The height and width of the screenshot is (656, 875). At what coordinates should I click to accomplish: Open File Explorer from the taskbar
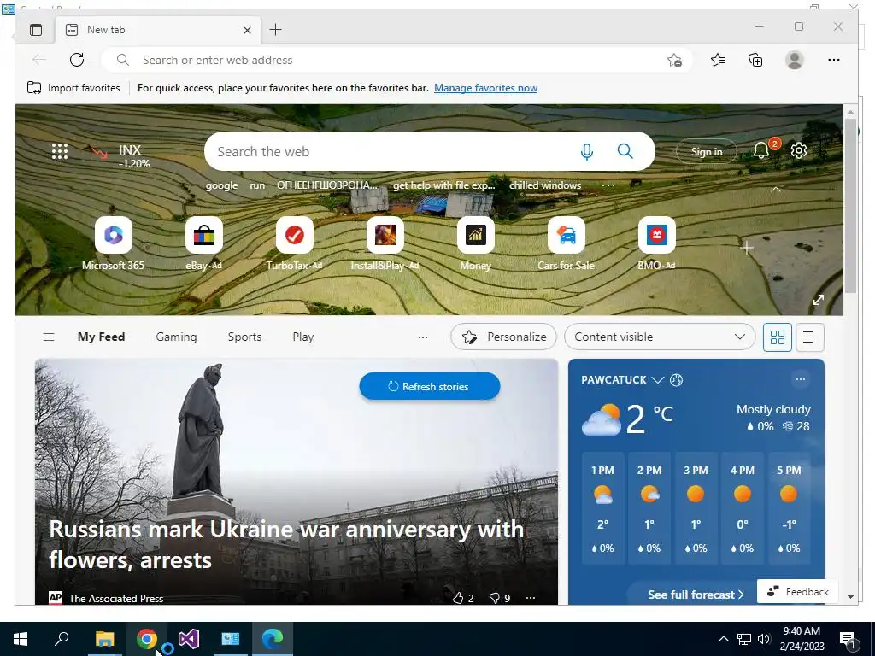104,639
